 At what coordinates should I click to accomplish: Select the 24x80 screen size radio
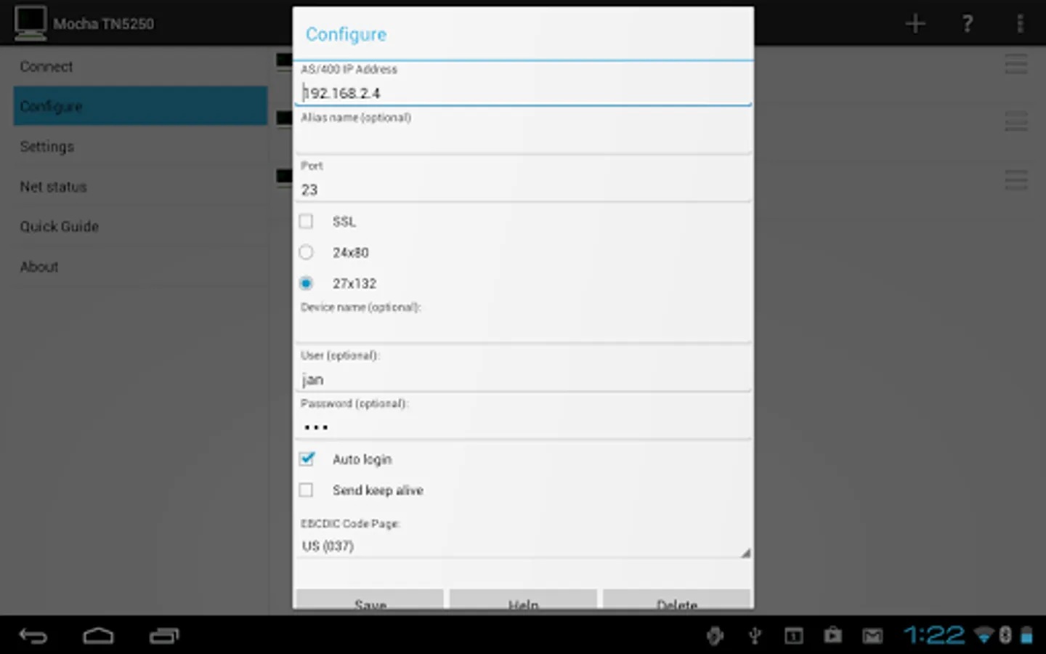tap(306, 252)
